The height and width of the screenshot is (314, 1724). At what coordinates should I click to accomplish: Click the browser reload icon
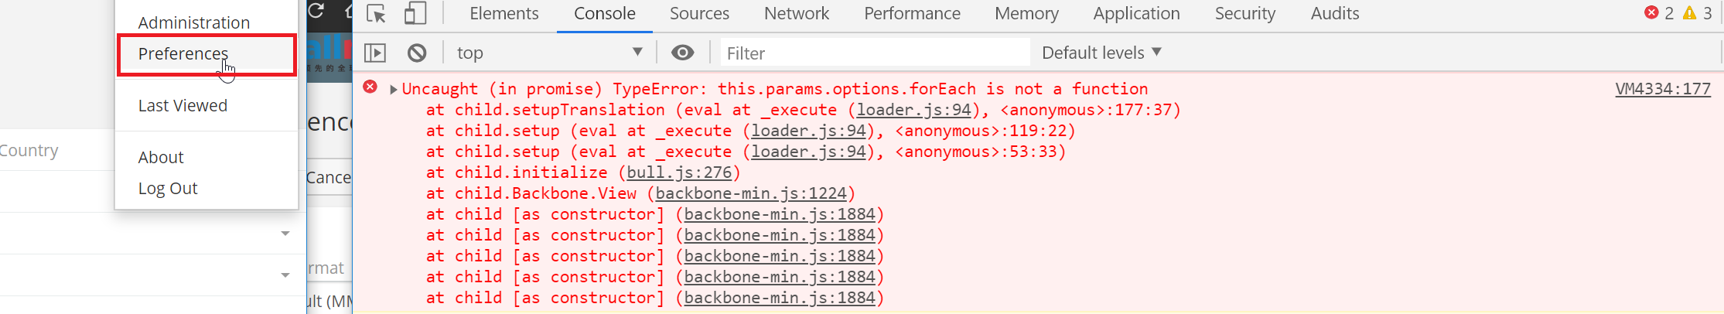316,11
